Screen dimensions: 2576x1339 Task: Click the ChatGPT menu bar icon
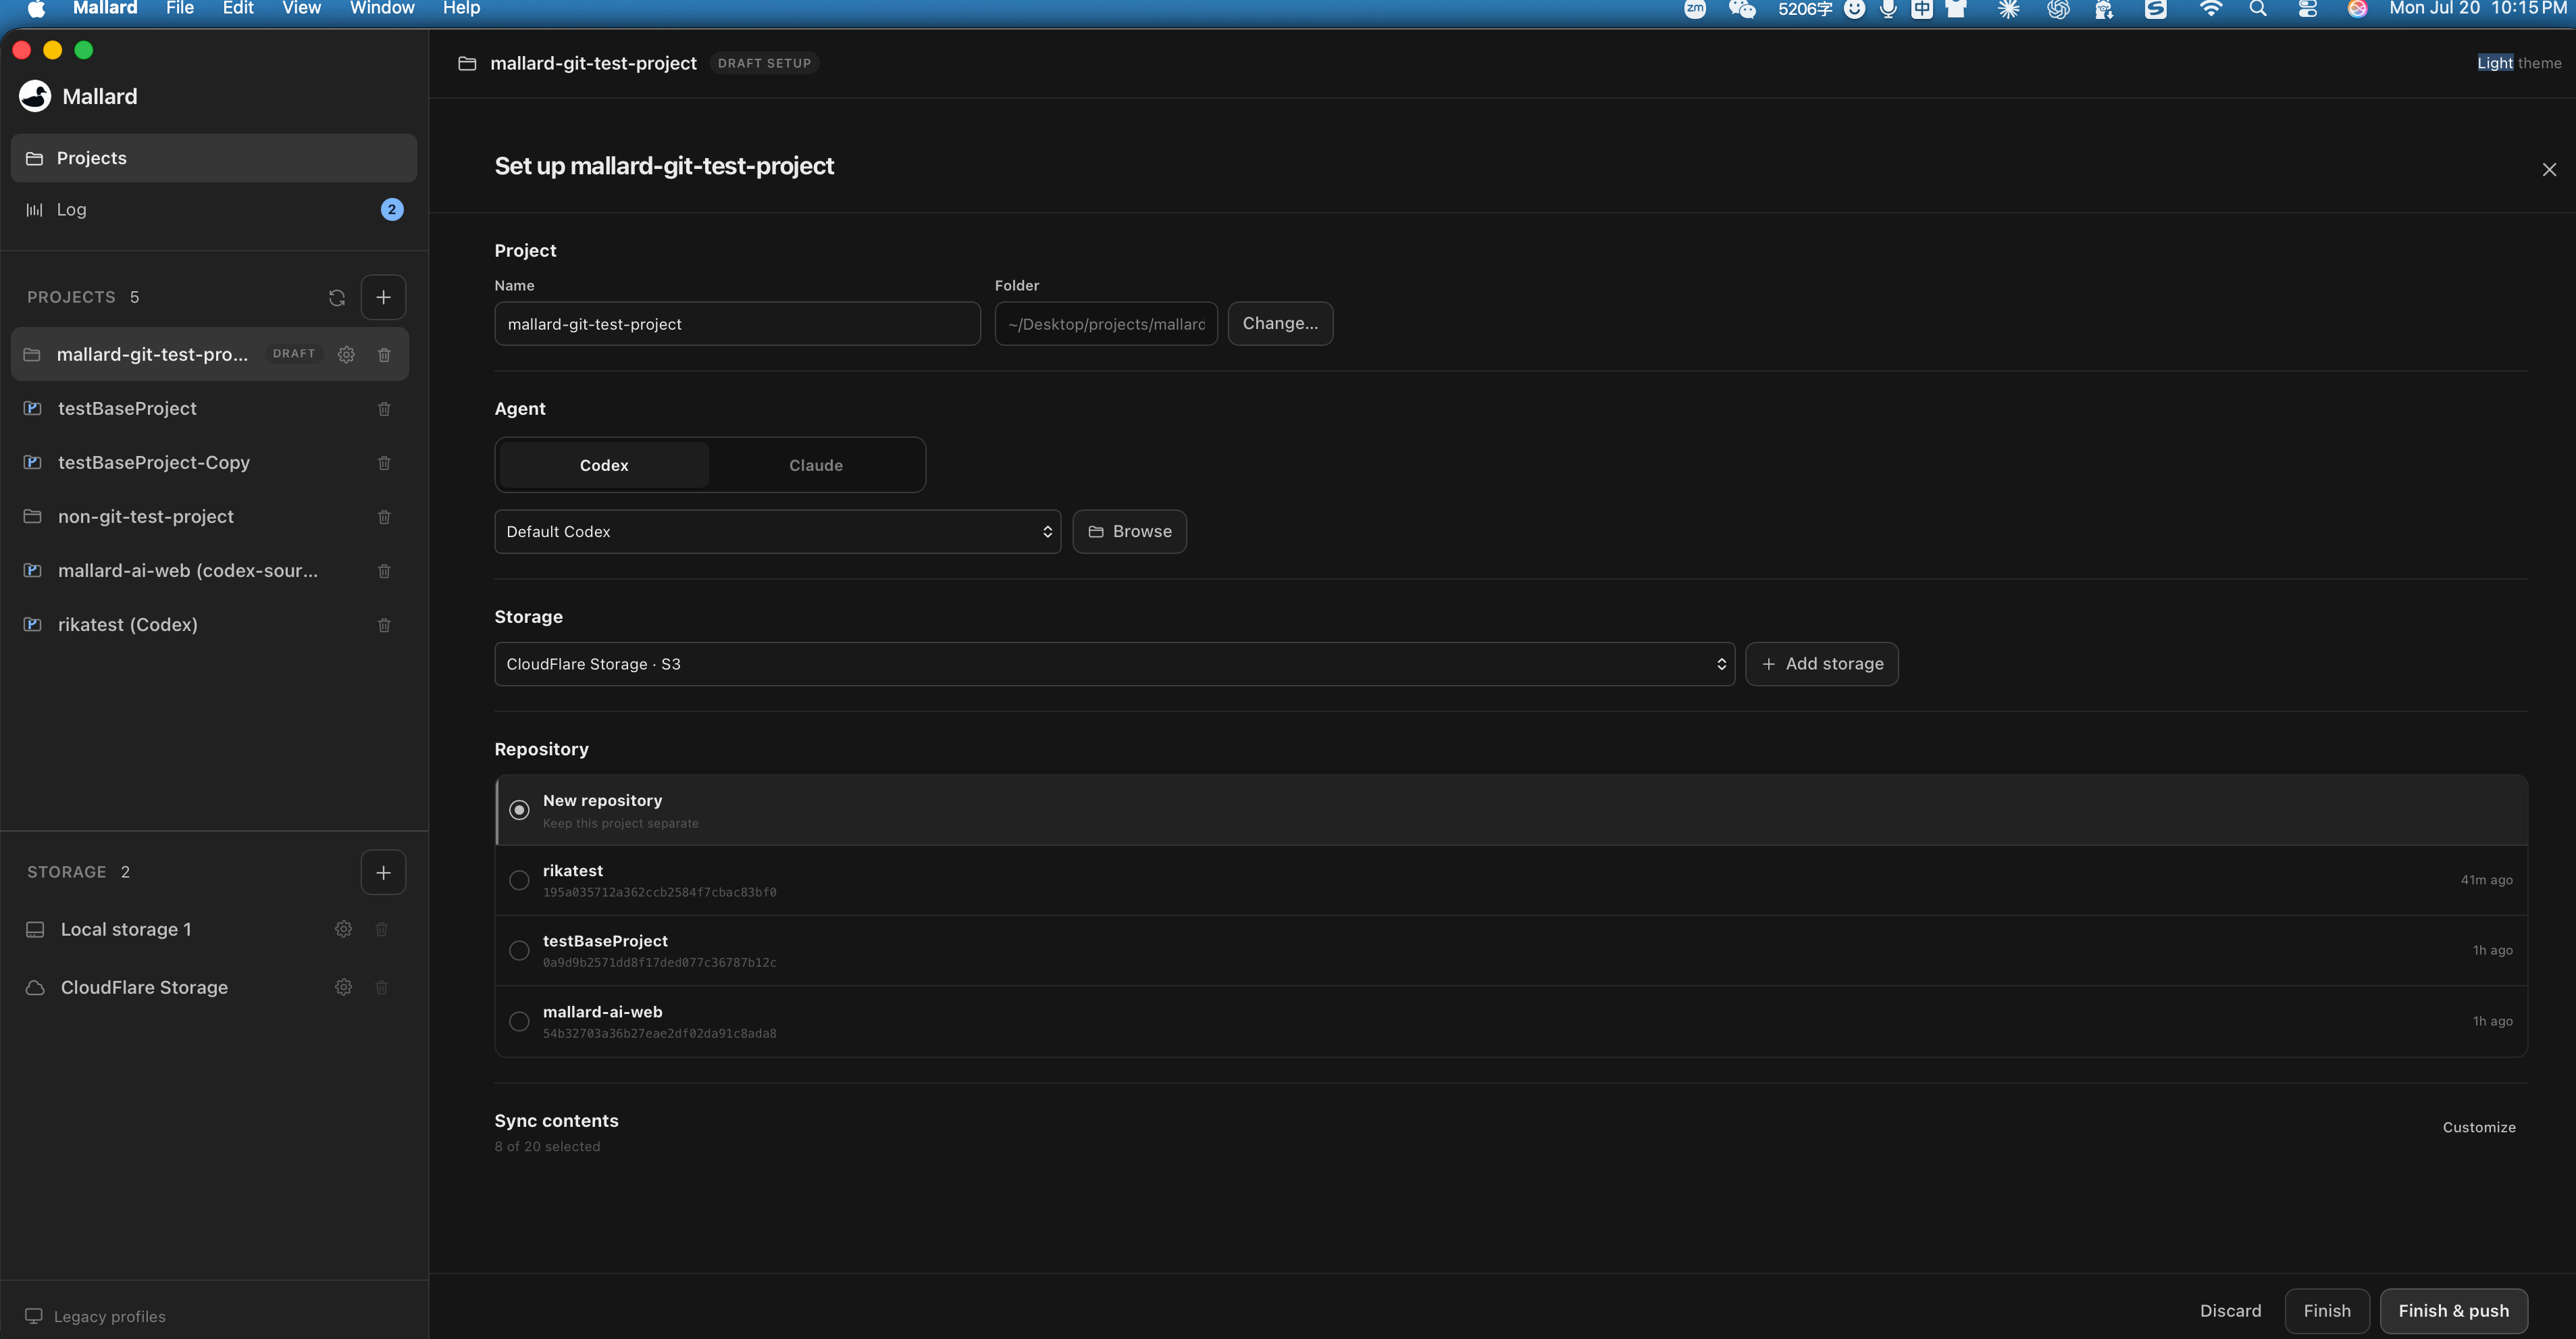(x=2058, y=9)
